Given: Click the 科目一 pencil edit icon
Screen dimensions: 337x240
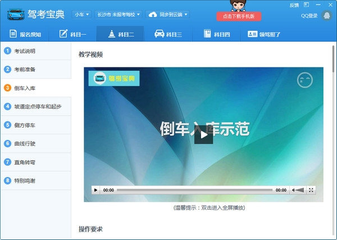Looking at the screenshot, I should (63, 34).
